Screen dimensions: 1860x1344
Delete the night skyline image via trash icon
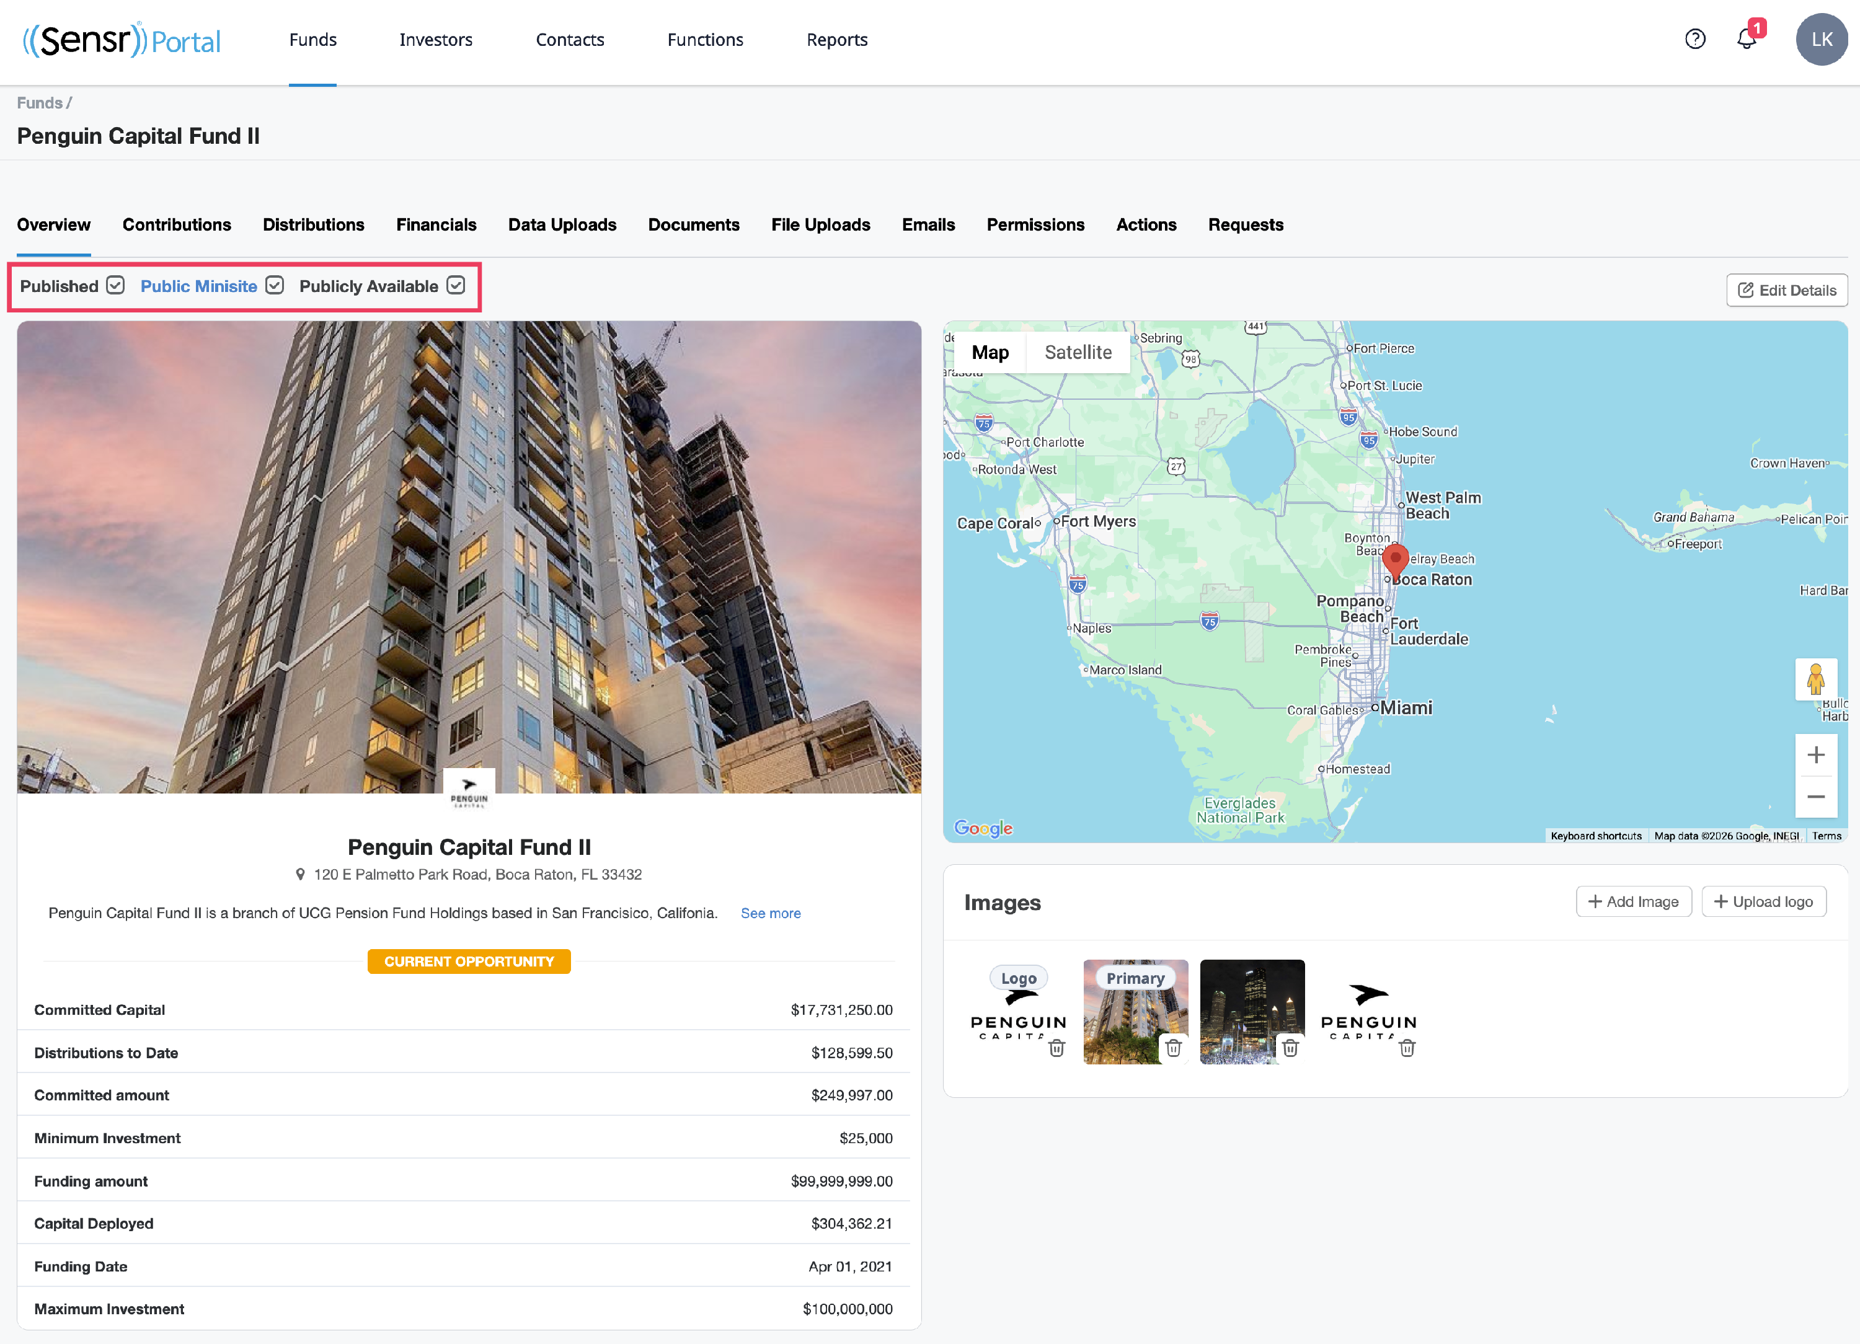click(x=1290, y=1047)
